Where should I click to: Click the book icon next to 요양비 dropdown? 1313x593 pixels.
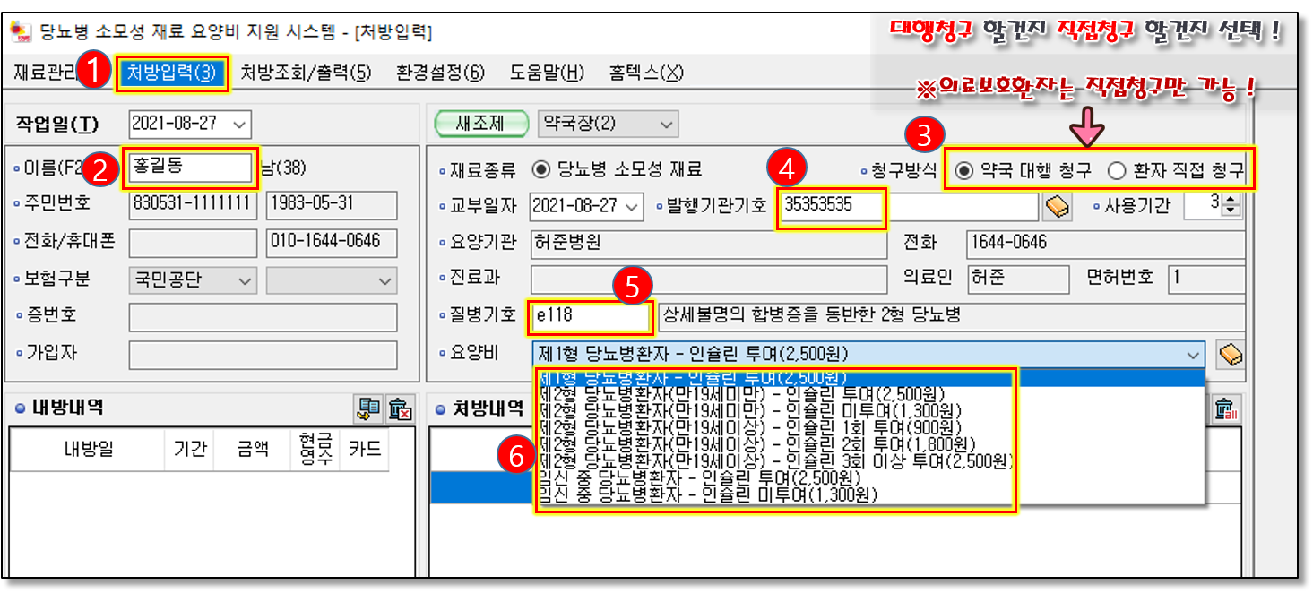click(x=1230, y=355)
